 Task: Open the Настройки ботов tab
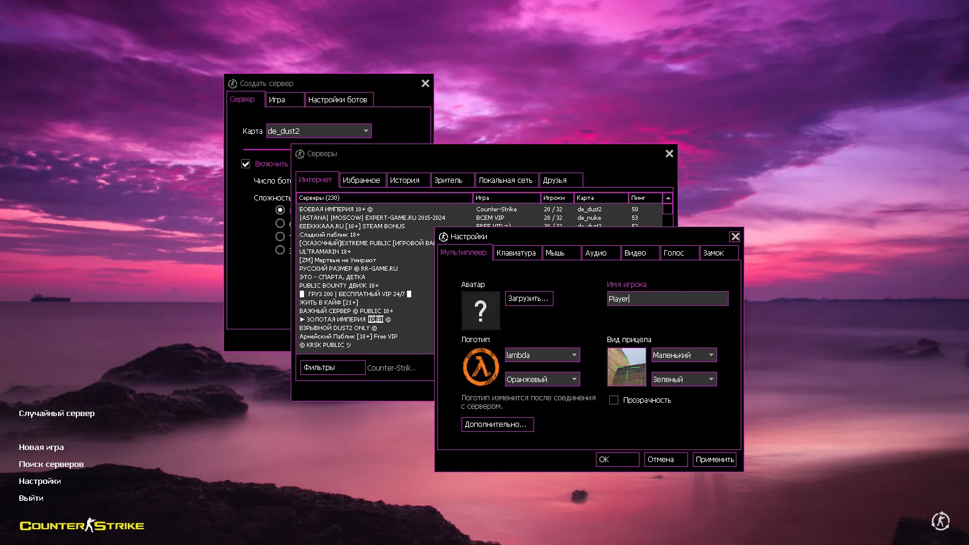pyautogui.click(x=339, y=99)
